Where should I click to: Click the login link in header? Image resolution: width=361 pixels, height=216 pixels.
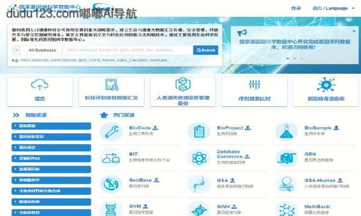tap(296, 8)
